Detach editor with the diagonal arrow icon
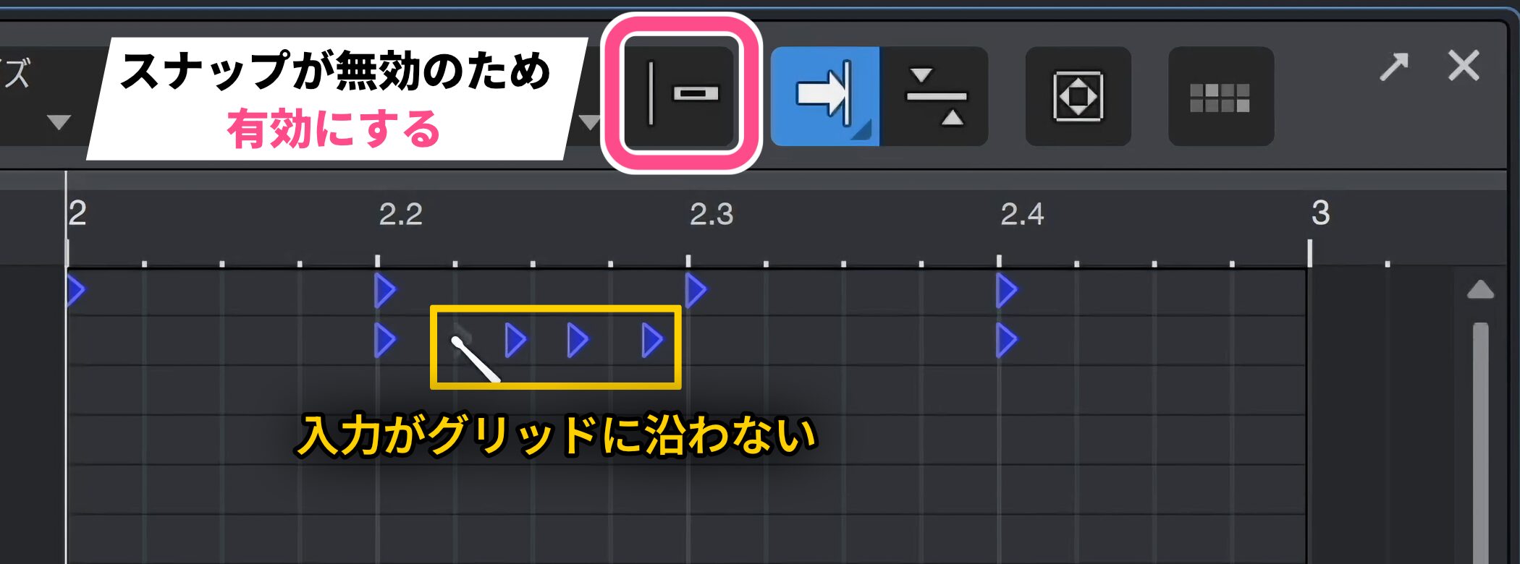The width and height of the screenshot is (1520, 564). click(x=1394, y=67)
